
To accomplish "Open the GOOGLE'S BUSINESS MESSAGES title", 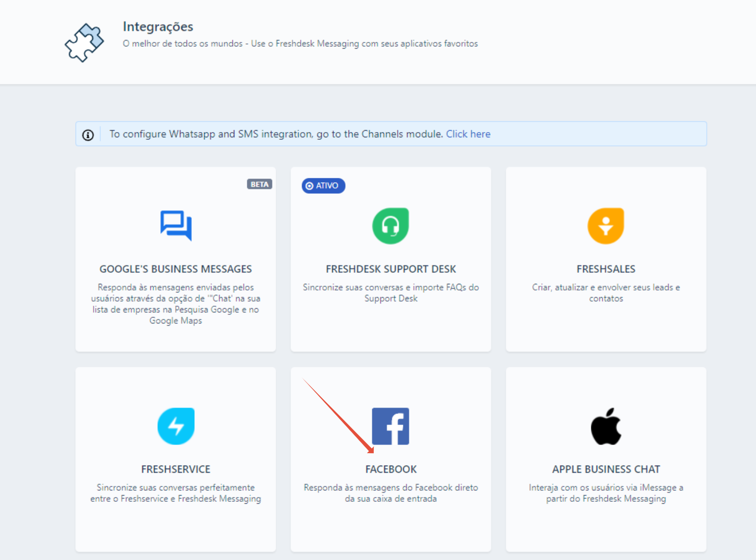I will click(x=176, y=269).
